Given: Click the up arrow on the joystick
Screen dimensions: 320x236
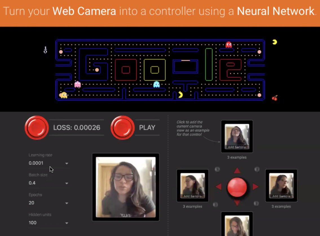Looking at the screenshot, I should coord(237,170).
